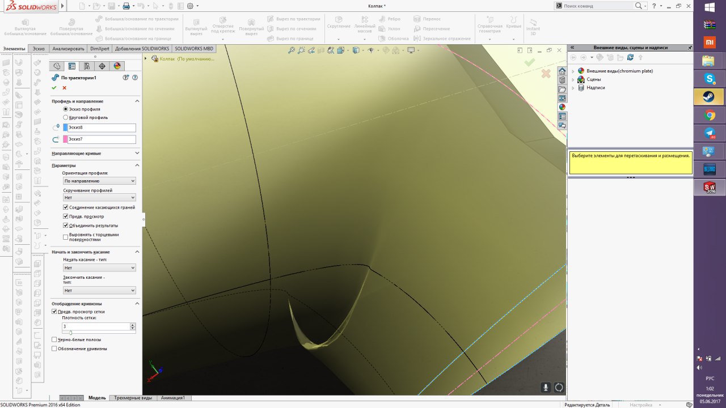Open 'Закончить касание - тип' dropdown
Image resolution: width=726 pixels, height=408 pixels.
pos(99,290)
